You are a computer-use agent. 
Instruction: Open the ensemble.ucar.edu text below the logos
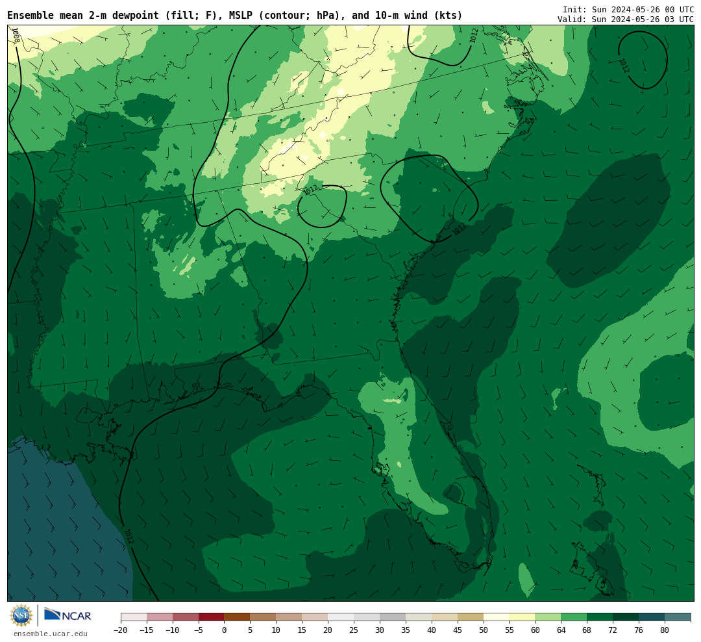[x=51, y=634]
